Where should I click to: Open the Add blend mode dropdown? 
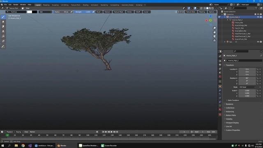pyautogui.click(x=45, y=12)
